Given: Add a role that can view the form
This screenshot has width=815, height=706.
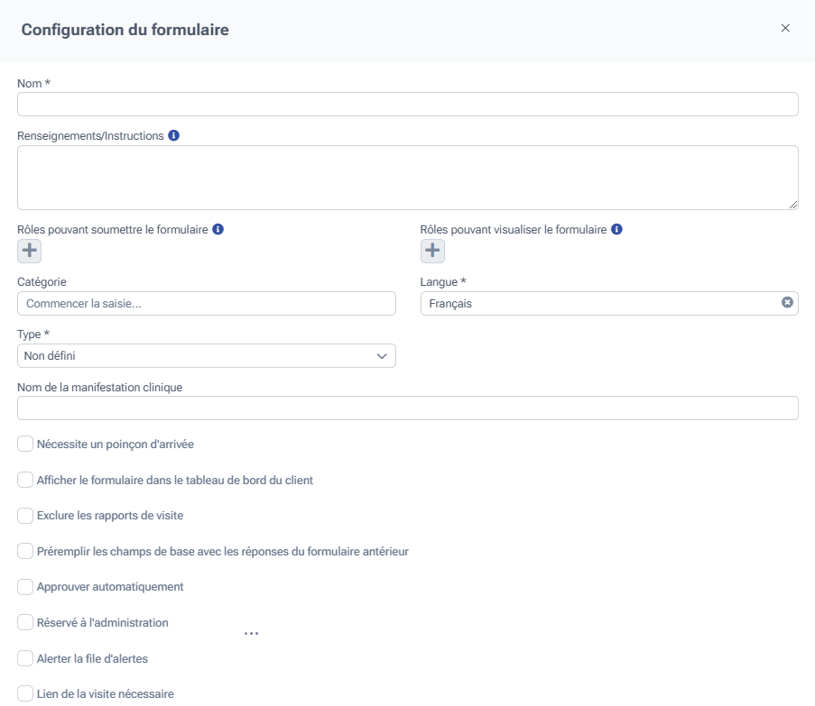Looking at the screenshot, I should (x=433, y=252).
